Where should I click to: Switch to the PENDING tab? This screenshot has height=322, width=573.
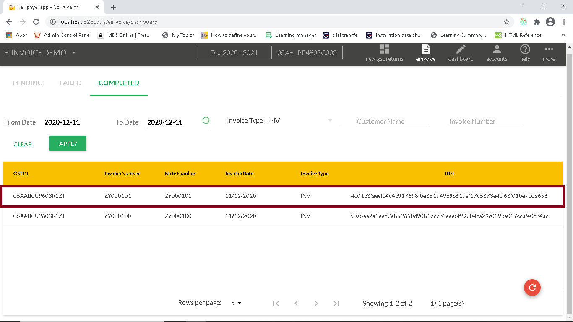tap(28, 83)
